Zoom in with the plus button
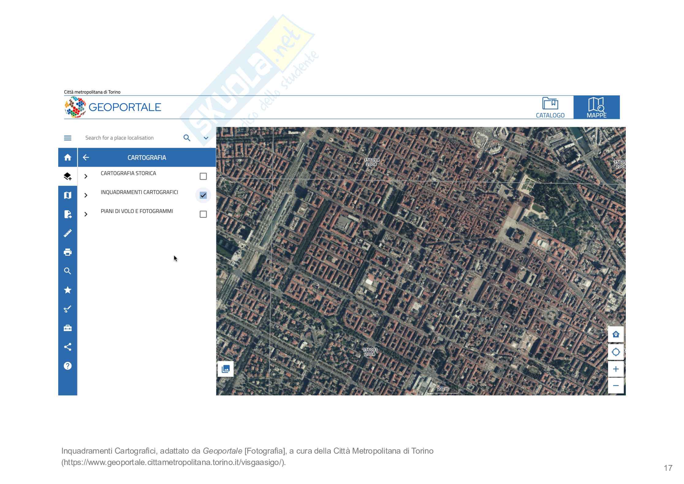This screenshot has height=484, width=684. pos(616,369)
